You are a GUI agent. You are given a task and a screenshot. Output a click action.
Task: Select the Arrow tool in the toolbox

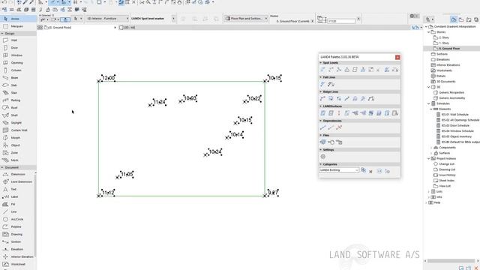coord(18,19)
